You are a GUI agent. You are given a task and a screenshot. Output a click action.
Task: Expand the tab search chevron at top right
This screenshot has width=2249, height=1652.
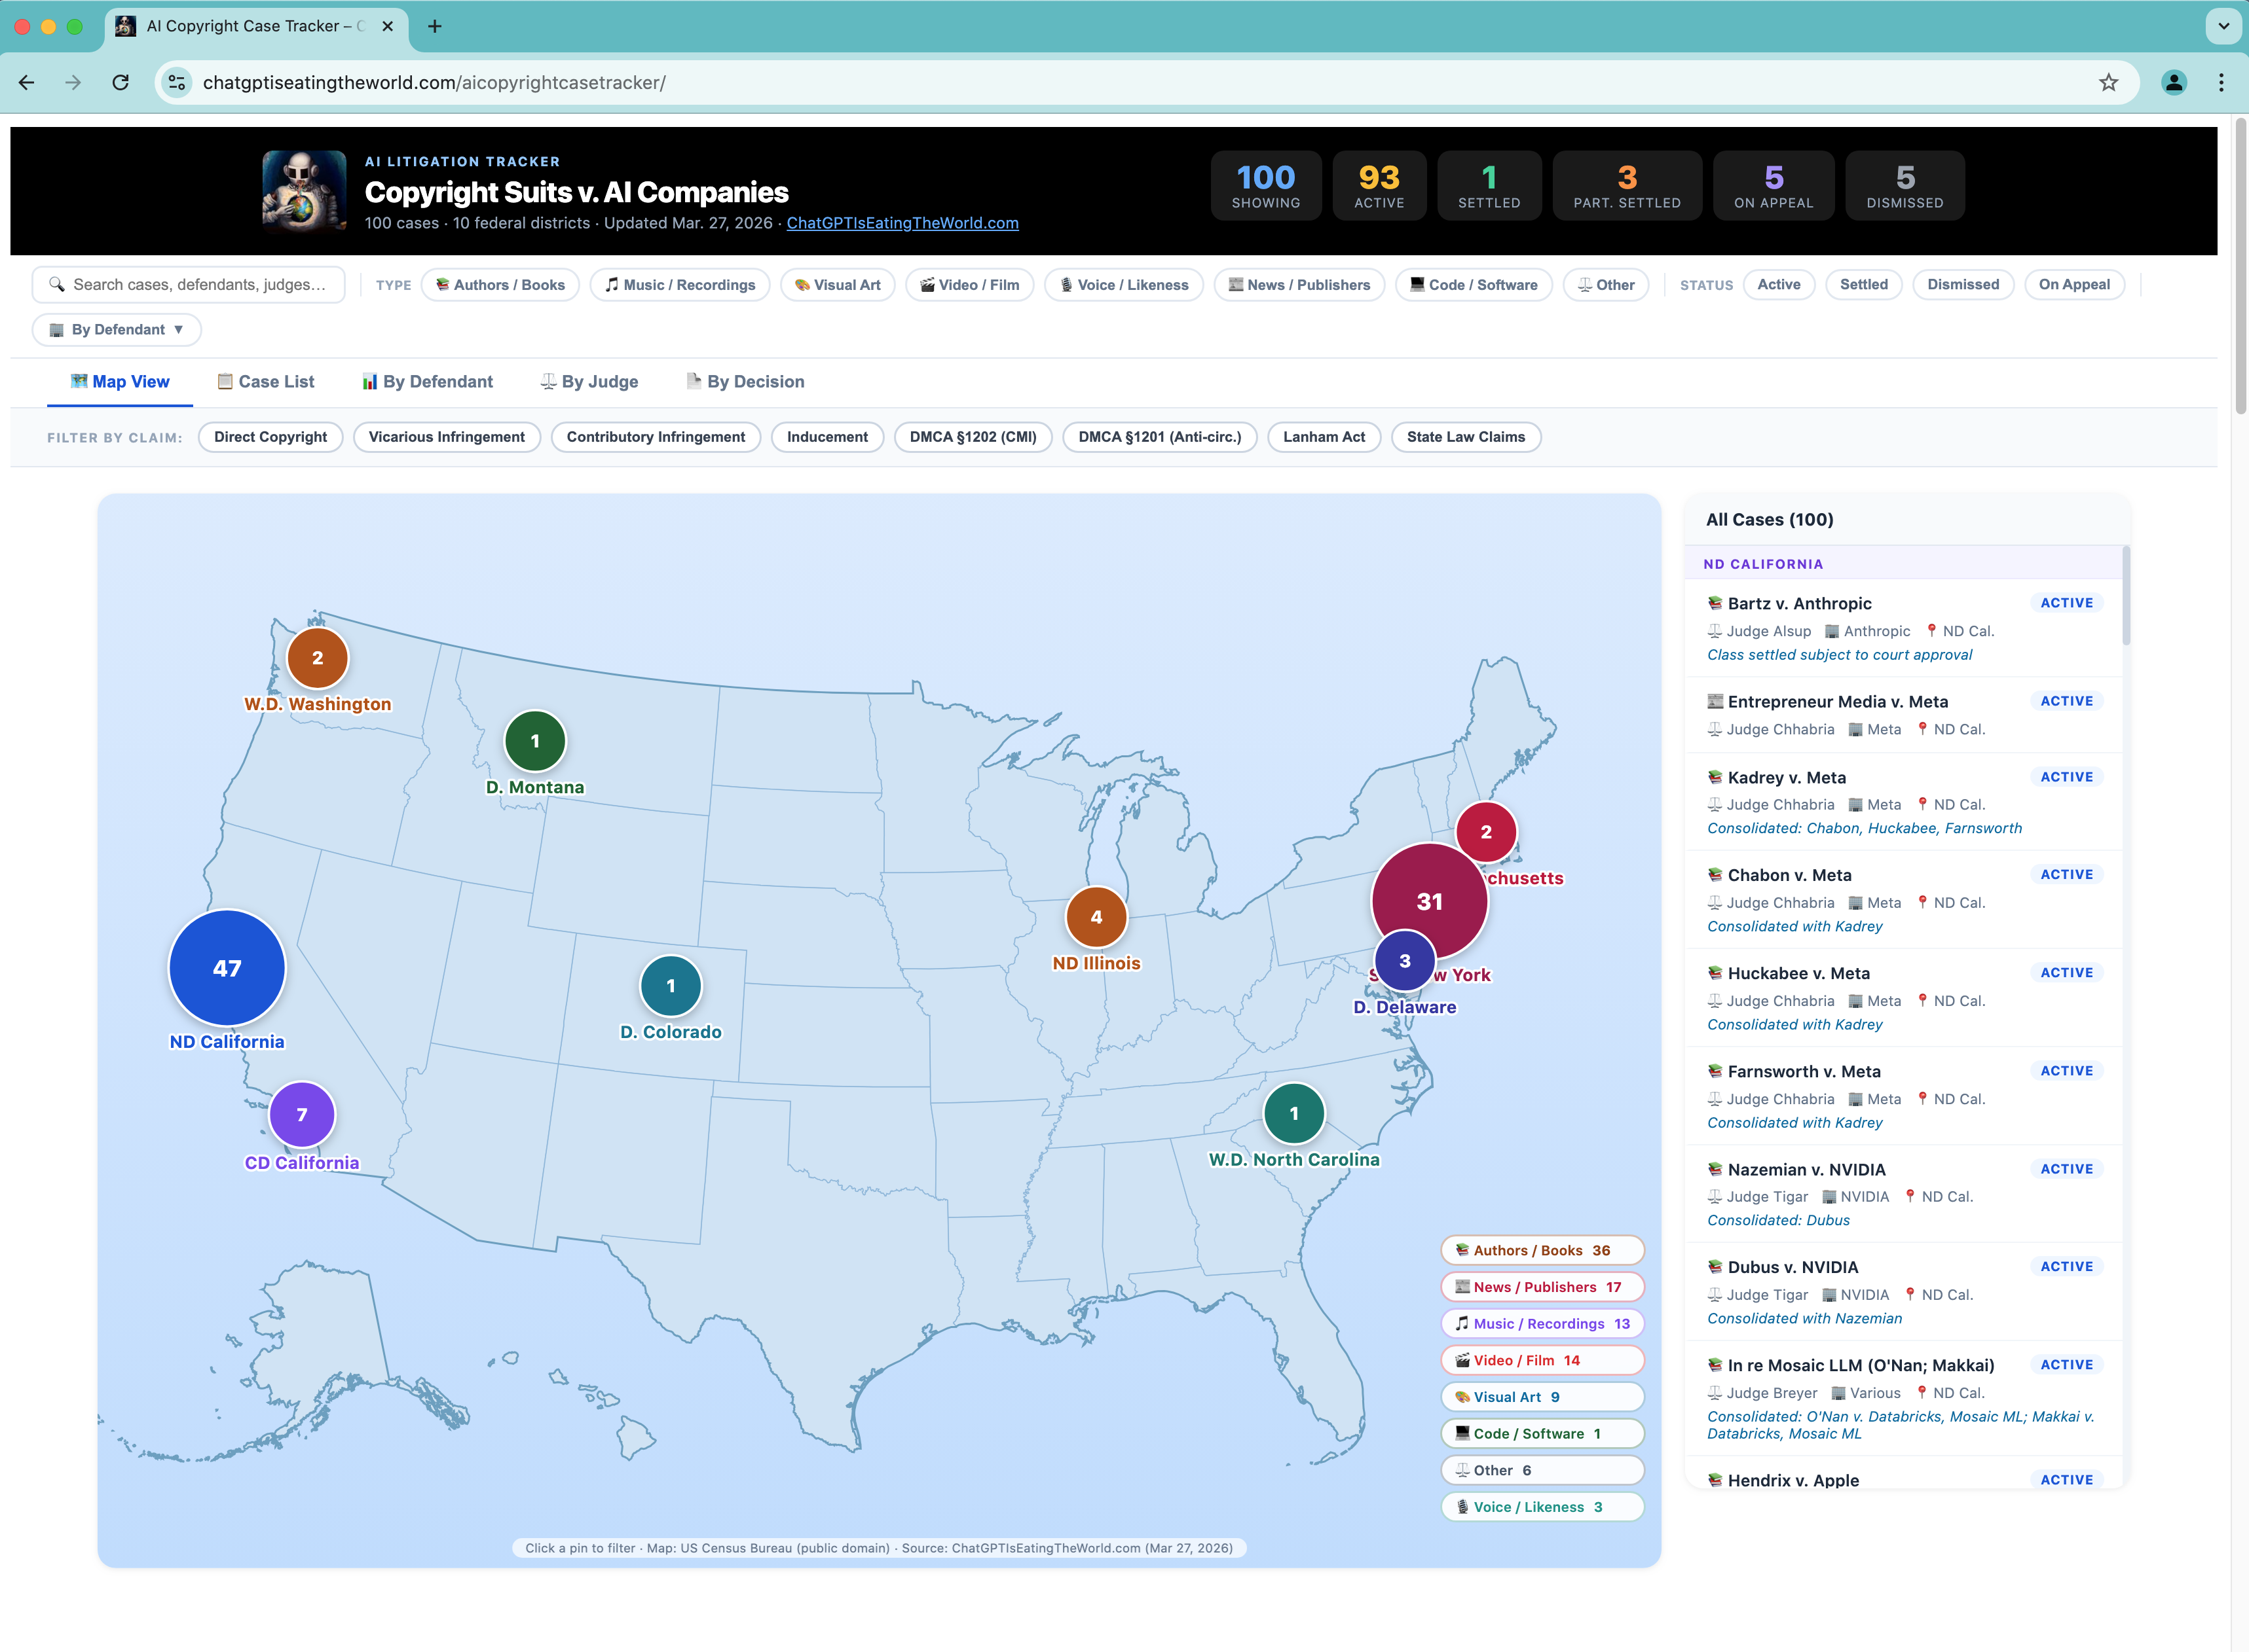coord(2223,26)
